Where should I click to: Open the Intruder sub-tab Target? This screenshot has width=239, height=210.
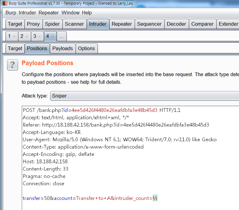15,49
